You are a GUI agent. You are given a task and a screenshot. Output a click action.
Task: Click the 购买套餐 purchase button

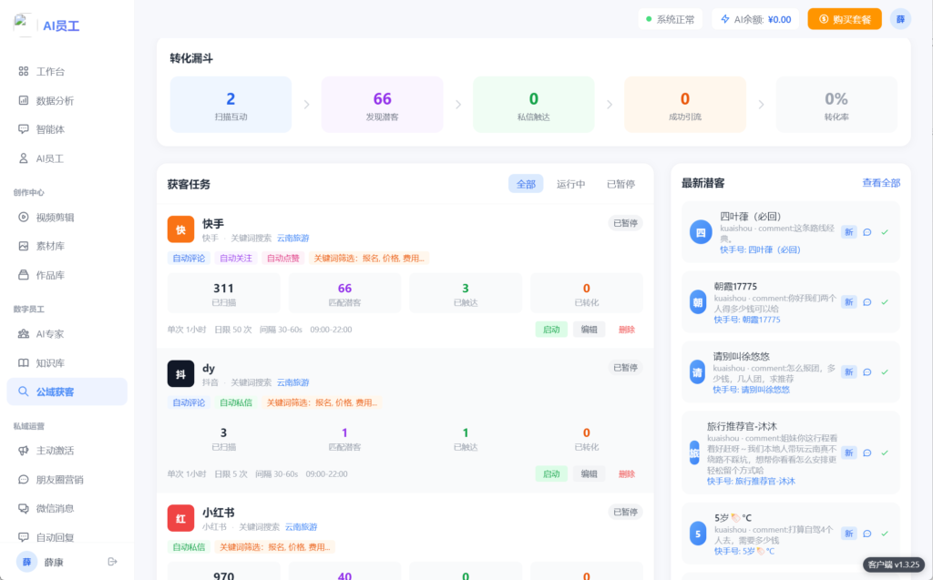[844, 19]
